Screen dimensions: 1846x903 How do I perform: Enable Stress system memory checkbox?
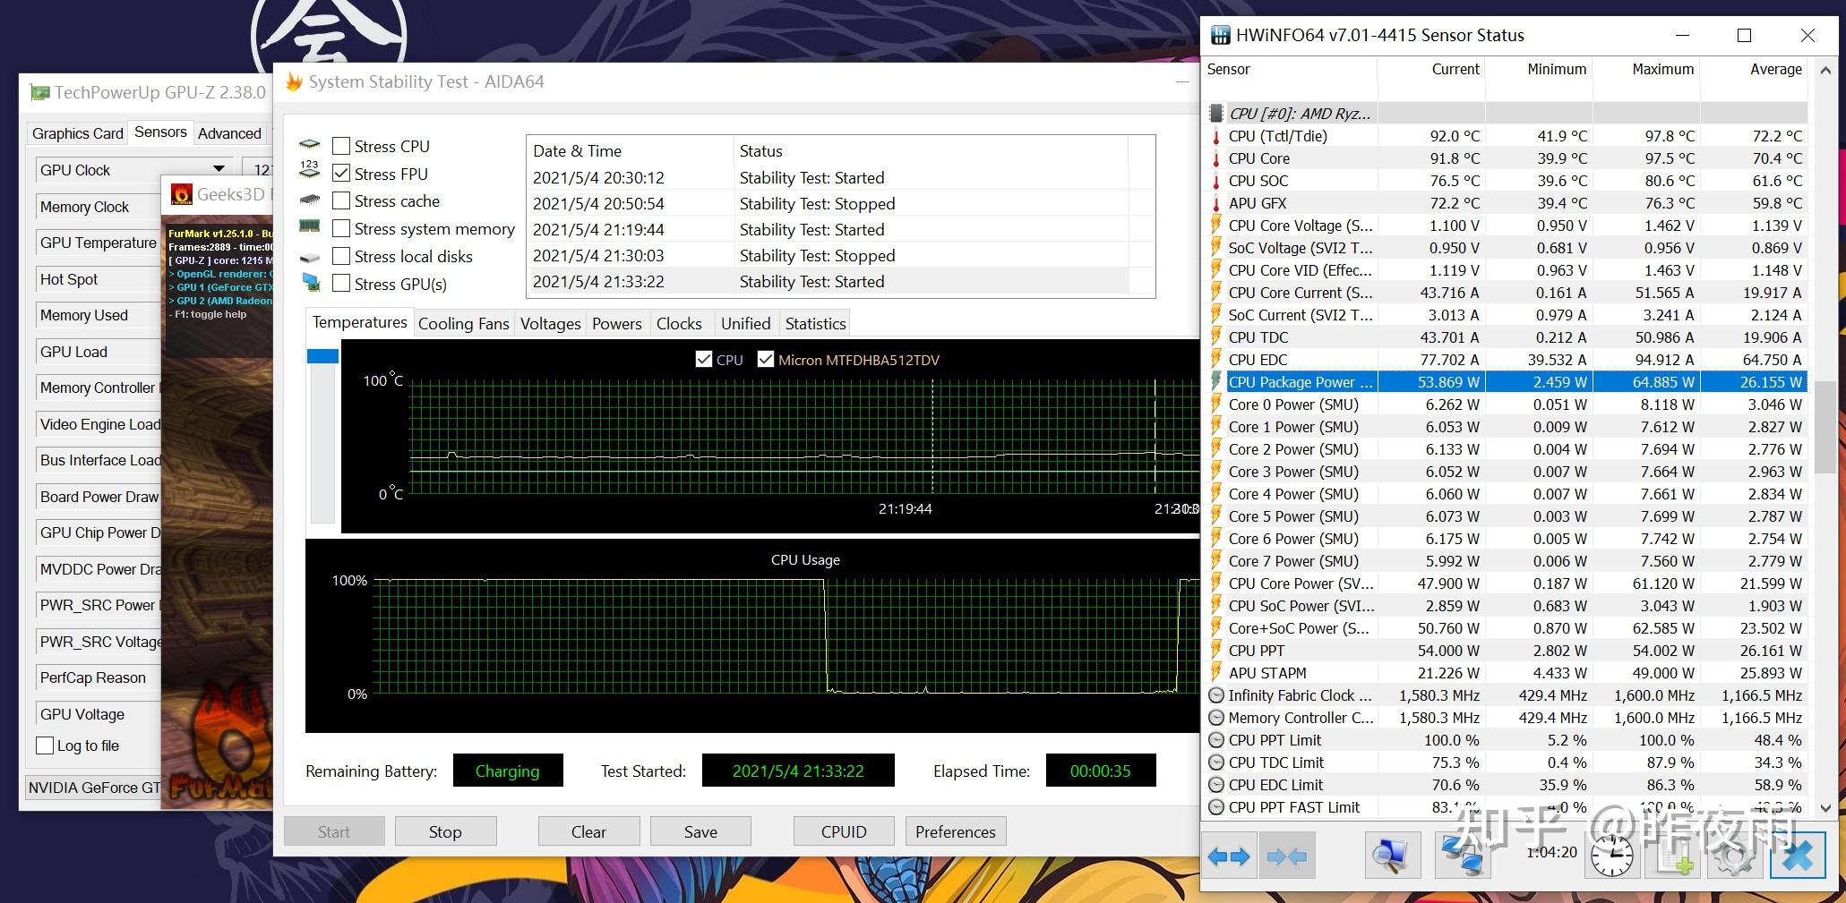341,228
